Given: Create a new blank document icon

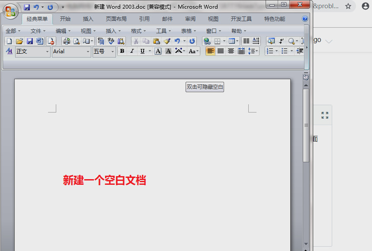Looking at the screenshot, I should 9,41.
